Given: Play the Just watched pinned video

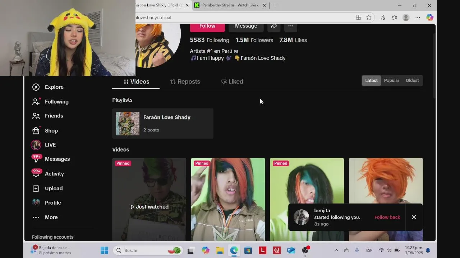Looking at the screenshot, I should (x=149, y=200).
